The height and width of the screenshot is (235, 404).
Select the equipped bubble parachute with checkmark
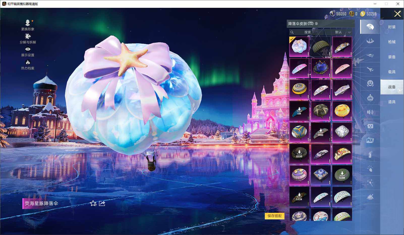tap(299, 46)
